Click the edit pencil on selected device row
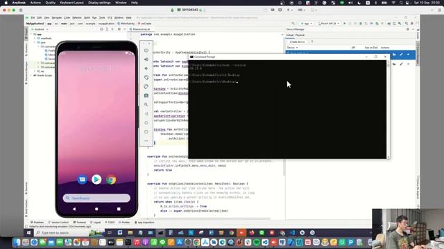The image size is (444, 249). pos(401,55)
